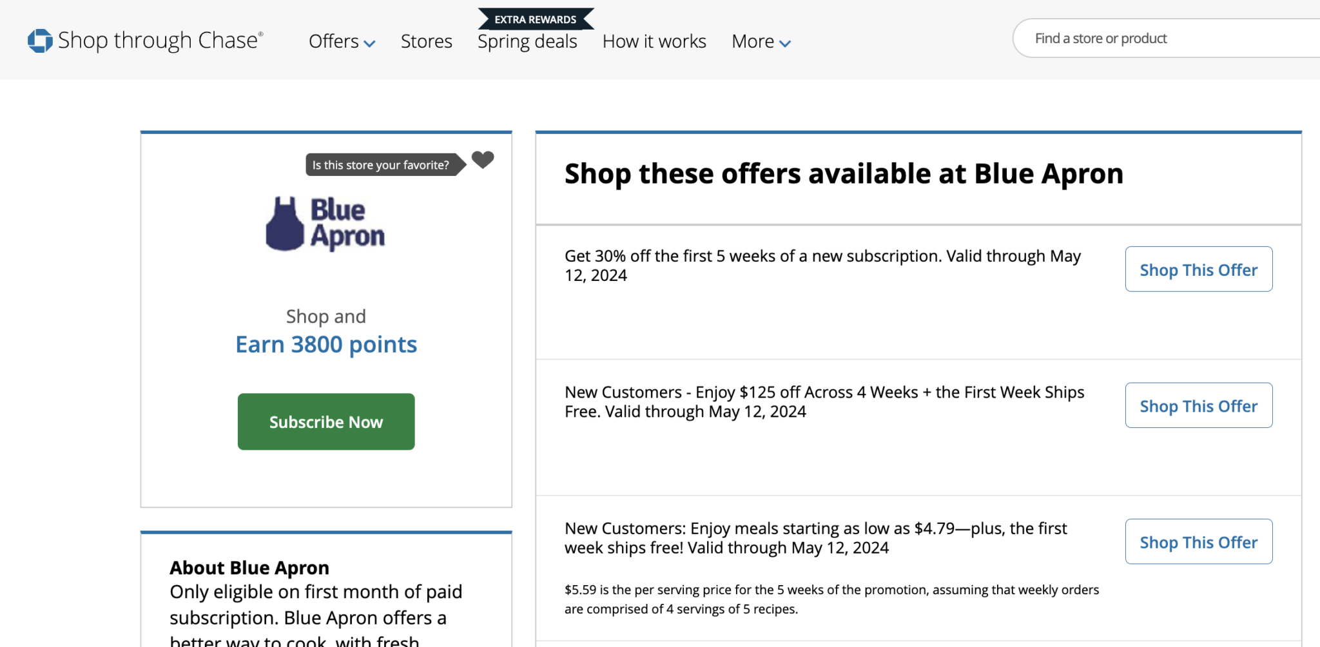Shop the $4.79 meals offer
Viewport: 1320px width, 647px height.
(1198, 542)
